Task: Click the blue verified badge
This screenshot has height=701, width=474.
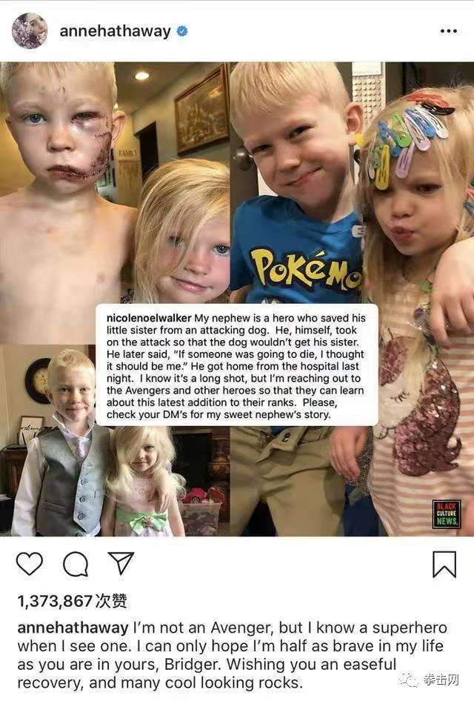Action: click(182, 31)
